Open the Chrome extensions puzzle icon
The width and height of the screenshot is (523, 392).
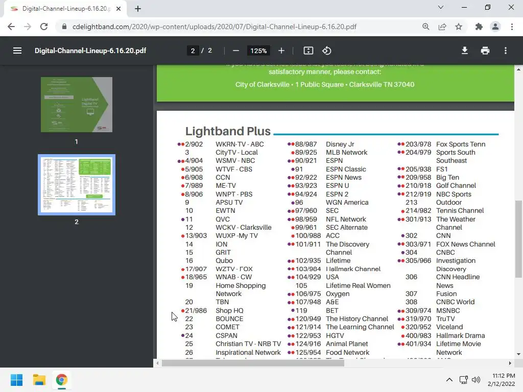479,27
